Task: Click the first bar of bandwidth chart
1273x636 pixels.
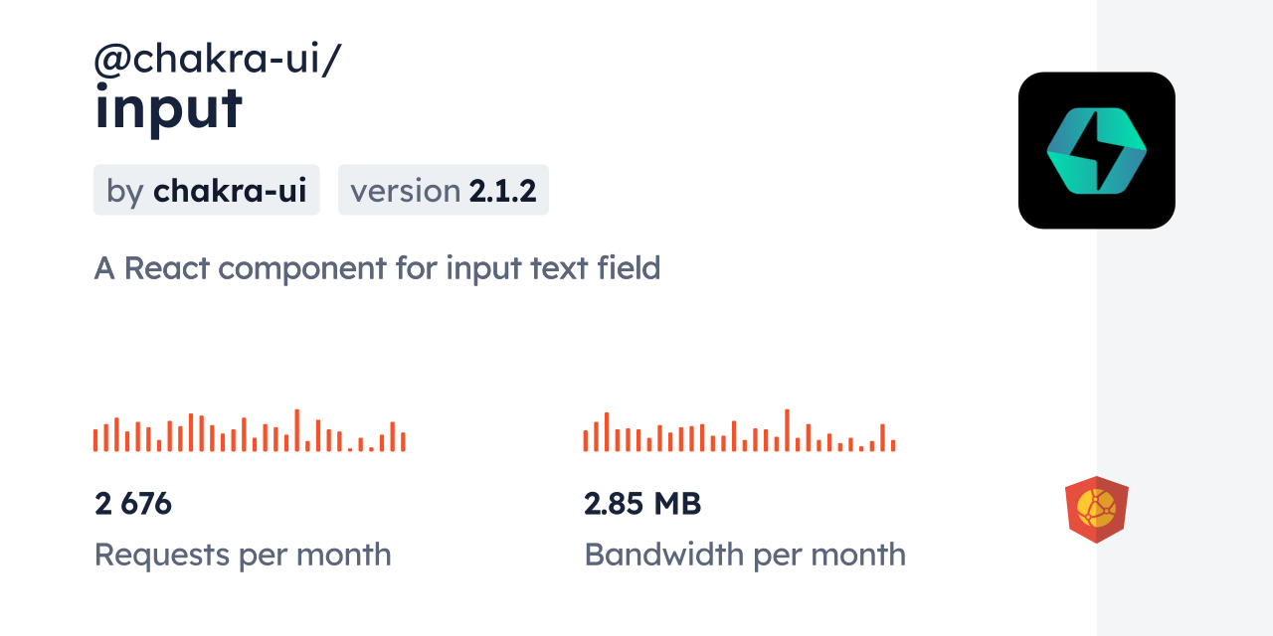Action: (586, 440)
